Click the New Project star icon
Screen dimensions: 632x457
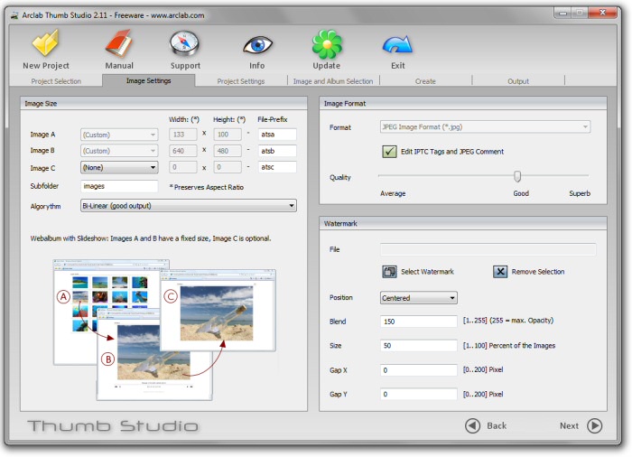click(x=45, y=44)
